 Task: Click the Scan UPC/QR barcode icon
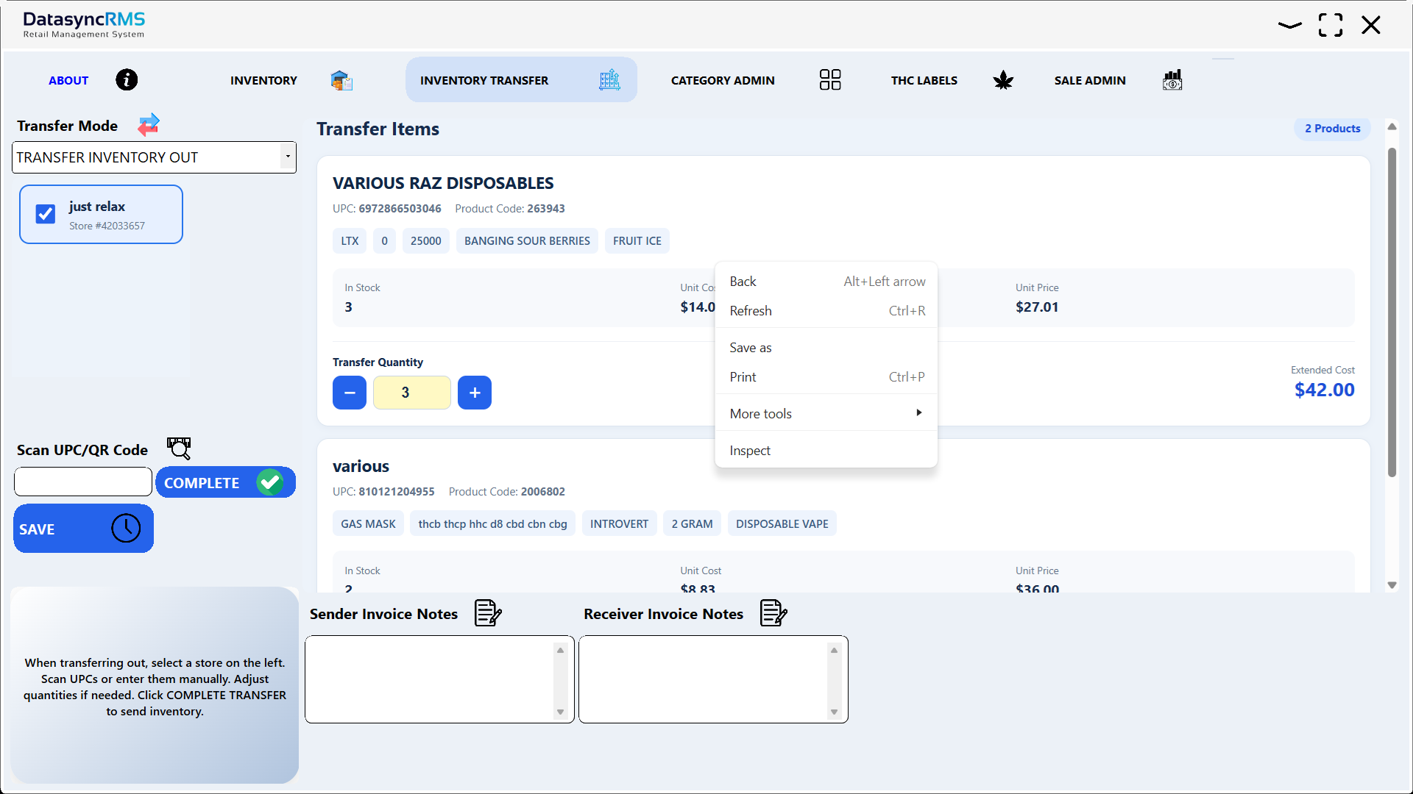pyautogui.click(x=179, y=448)
